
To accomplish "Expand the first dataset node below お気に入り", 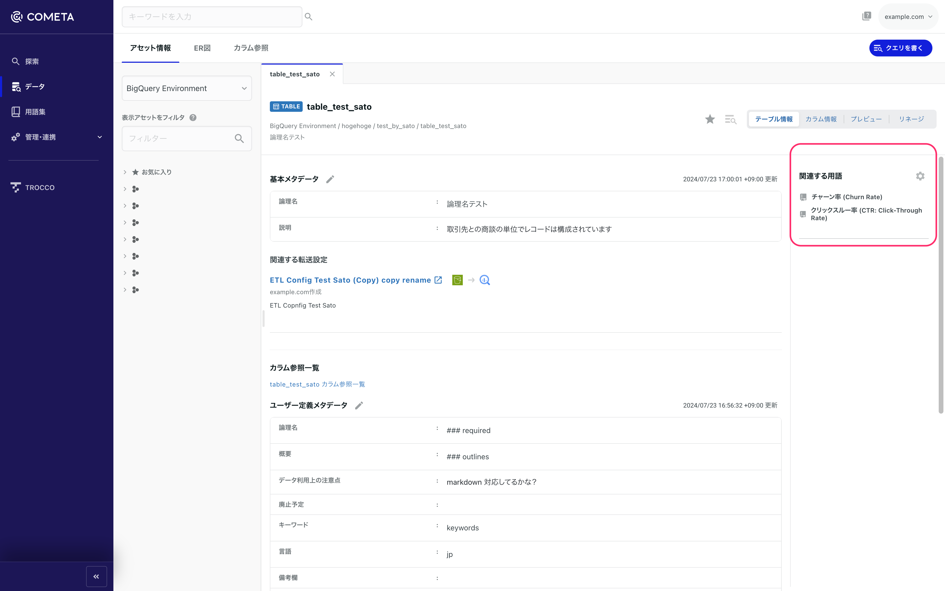I will (125, 189).
